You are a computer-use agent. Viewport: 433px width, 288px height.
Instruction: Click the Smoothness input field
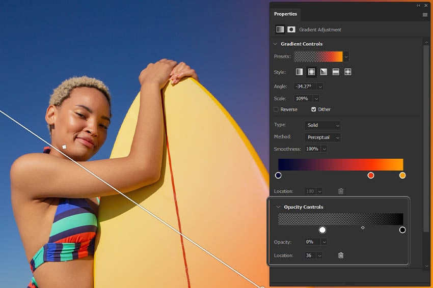pyautogui.click(x=313, y=149)
